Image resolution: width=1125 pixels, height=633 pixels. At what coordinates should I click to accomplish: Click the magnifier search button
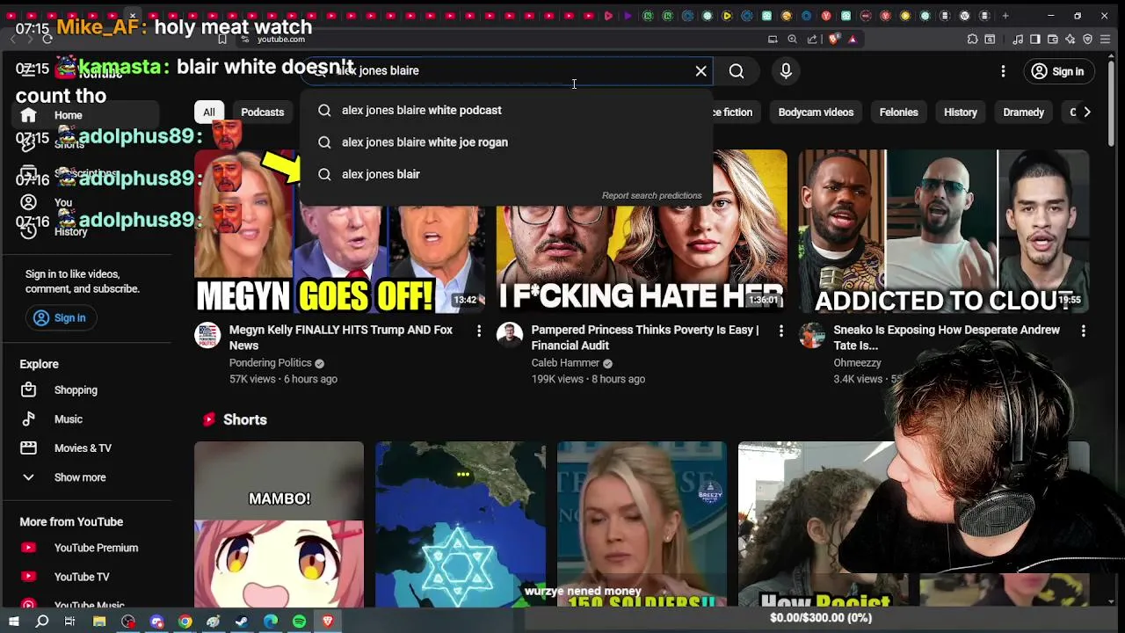(737, 71)
